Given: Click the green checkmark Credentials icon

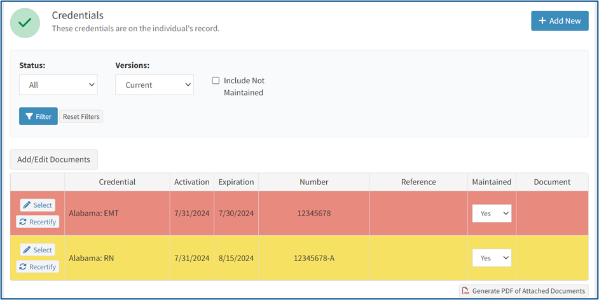Looking at the screenshot, I should (x=25, y=23).
